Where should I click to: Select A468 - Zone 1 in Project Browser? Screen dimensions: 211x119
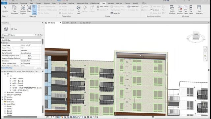pyautogui.click(x=17, y=79)
